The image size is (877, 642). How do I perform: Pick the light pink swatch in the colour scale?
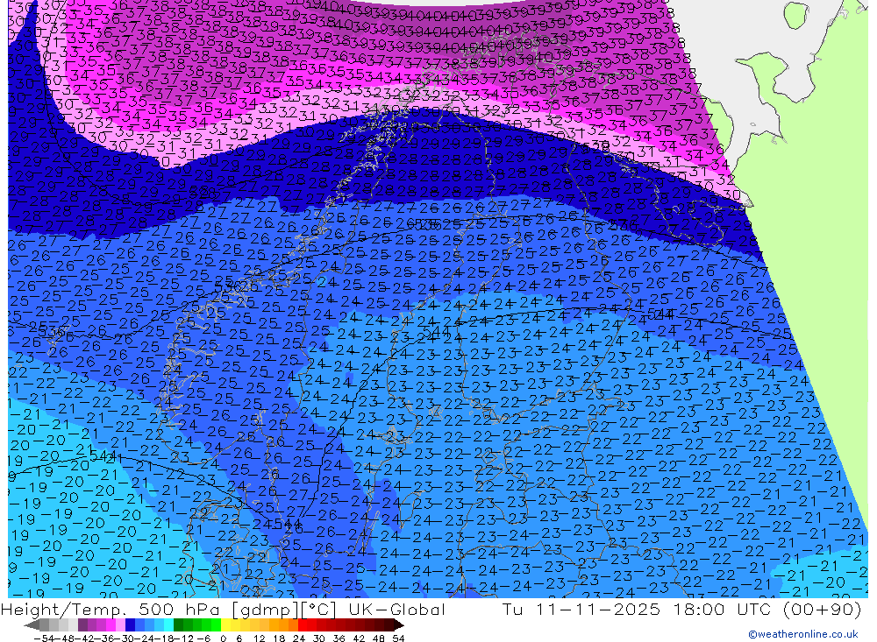pos(120,625)
